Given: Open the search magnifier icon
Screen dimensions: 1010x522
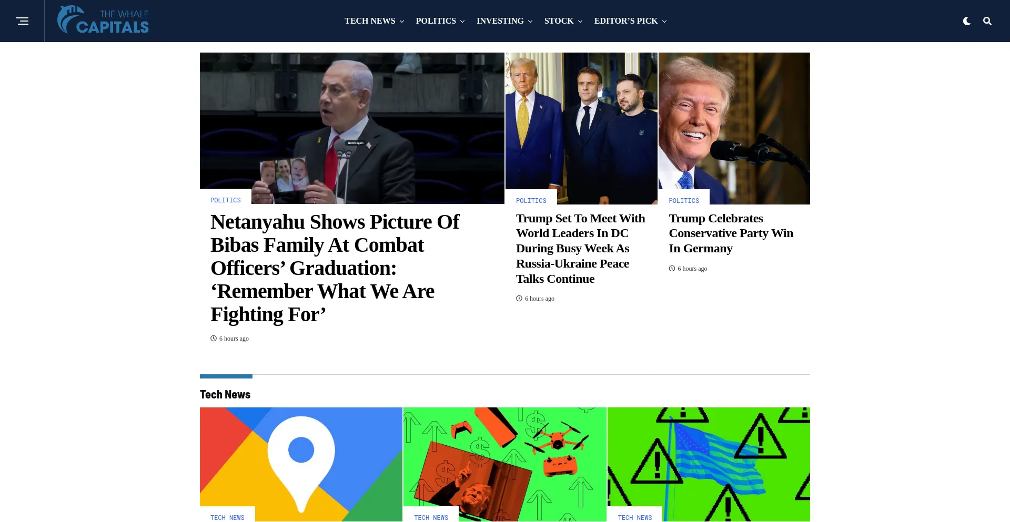Looking at the screenshot, I should coord(987,21).
